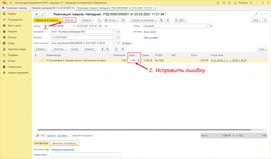Click Записать button
This screenshot has height=159, width=271.
69,20
